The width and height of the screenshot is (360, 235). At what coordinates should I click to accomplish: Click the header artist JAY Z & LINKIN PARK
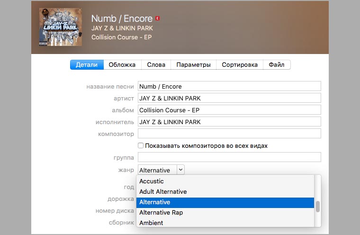pyautogui.click(x=122, y=28)
